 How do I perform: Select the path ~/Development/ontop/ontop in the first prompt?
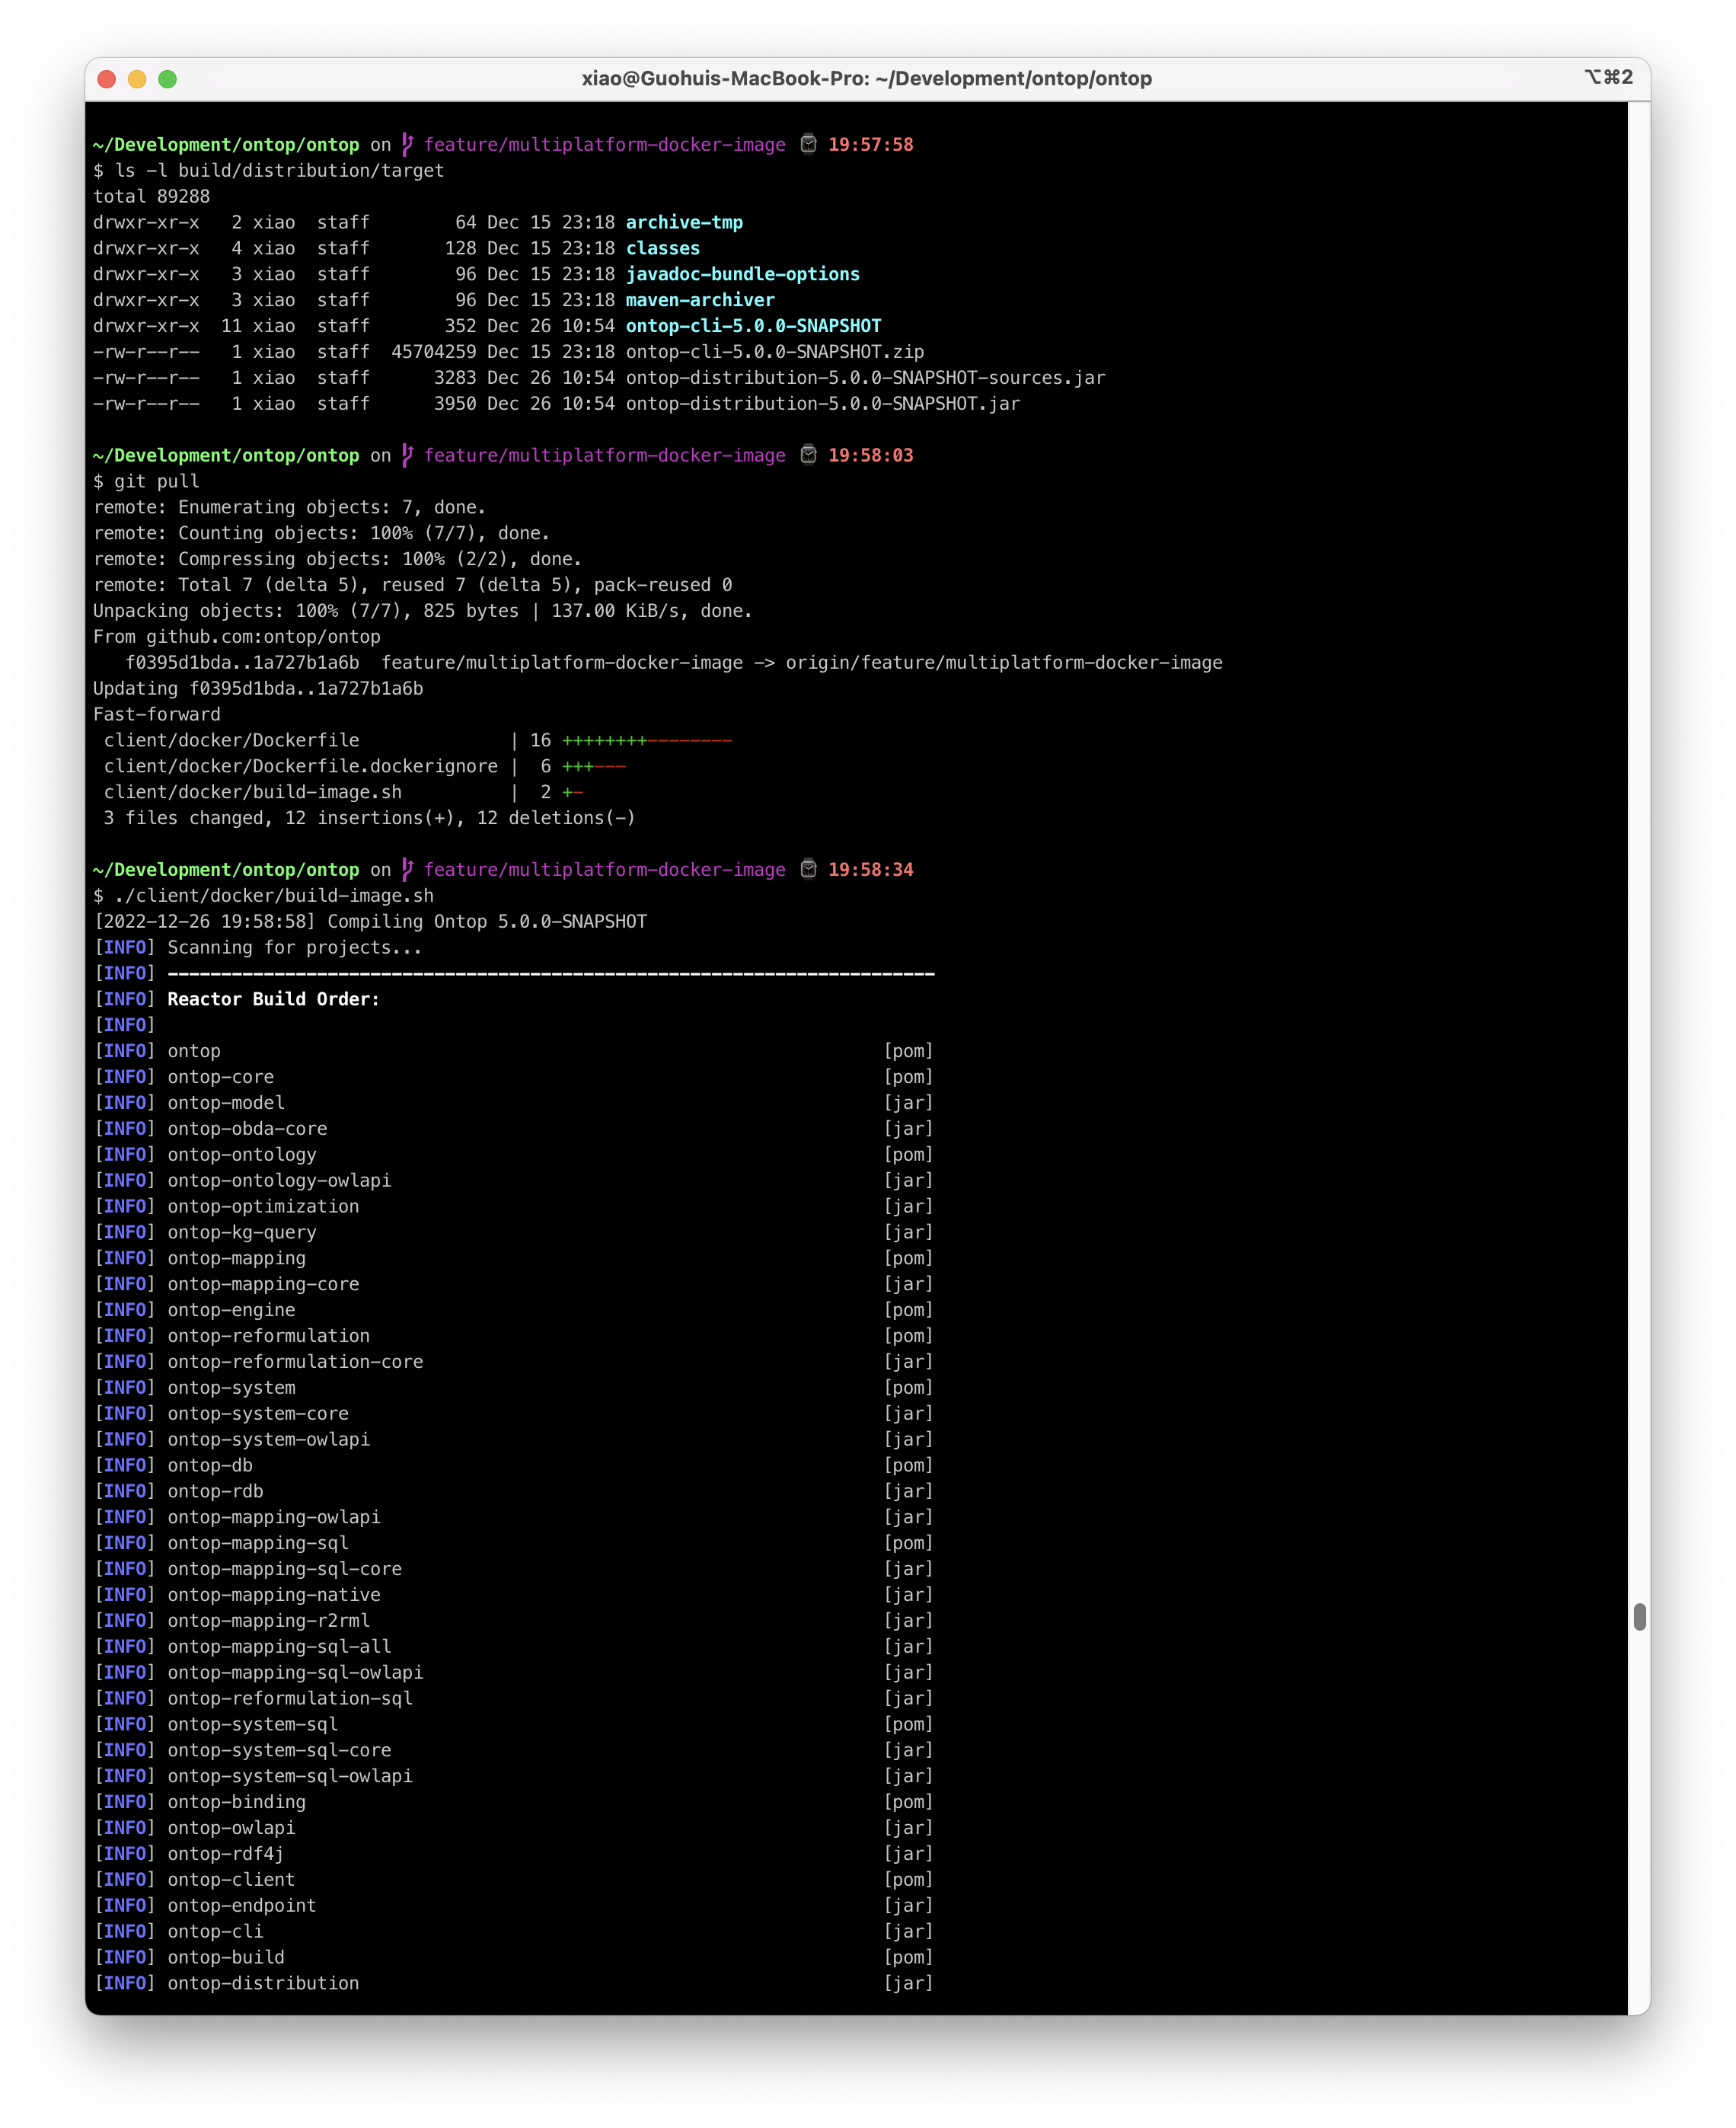tap(225, 144)
